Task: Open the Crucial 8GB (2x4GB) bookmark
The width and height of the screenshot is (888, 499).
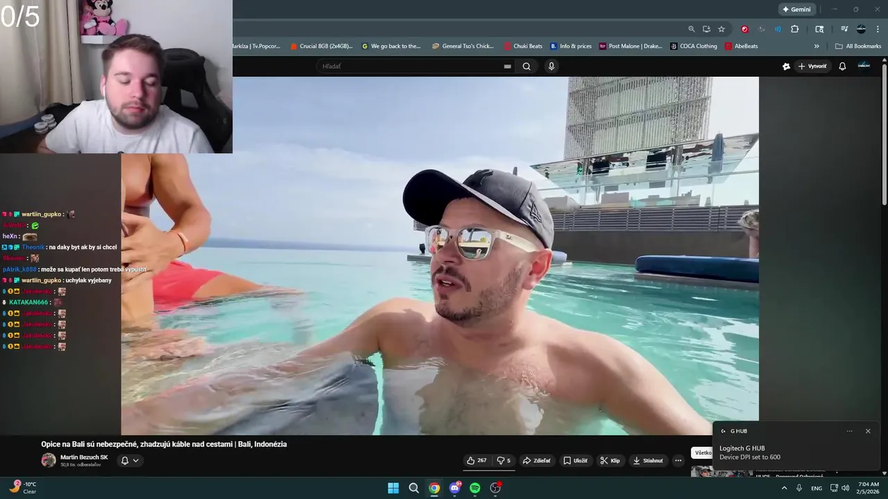Action: click(x=322, y=46)
